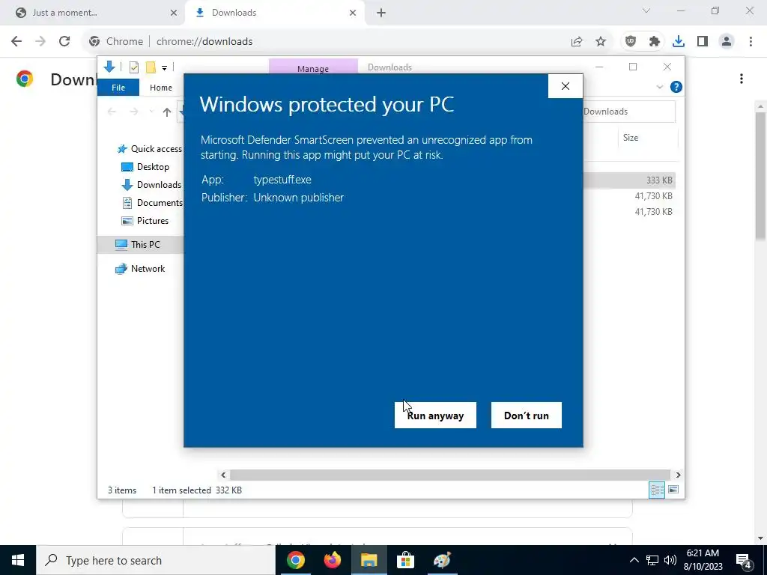Select Documents in Explorer sidebar
The image size is (767, 575).
(x=160, y=202)
